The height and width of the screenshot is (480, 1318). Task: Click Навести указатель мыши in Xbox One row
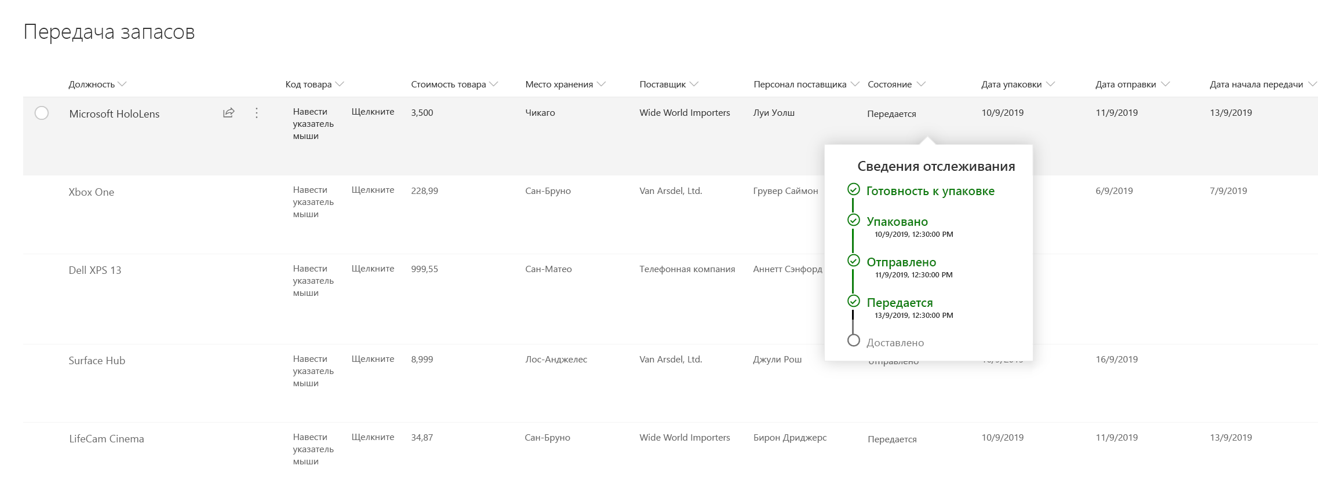[x=313, y=202]
